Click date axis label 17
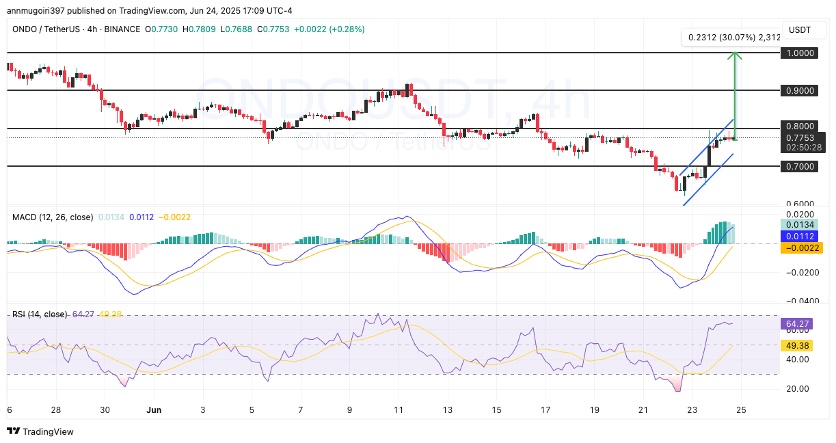Viewport: 836px width, 443px height. pyautogui.click(x=545, y=410)
